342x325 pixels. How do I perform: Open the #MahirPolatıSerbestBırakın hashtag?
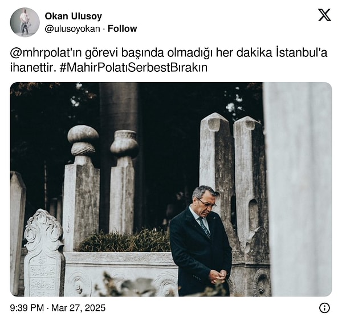coord(133,68)
